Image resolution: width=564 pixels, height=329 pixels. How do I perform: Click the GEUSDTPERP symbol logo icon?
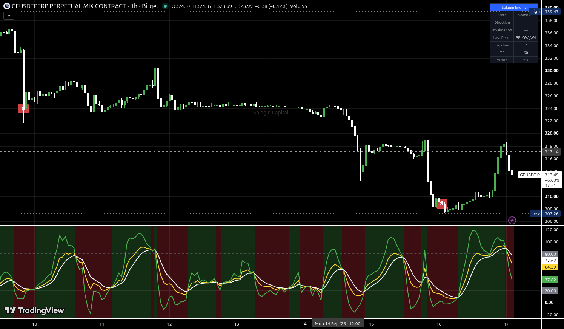[6, 6]
